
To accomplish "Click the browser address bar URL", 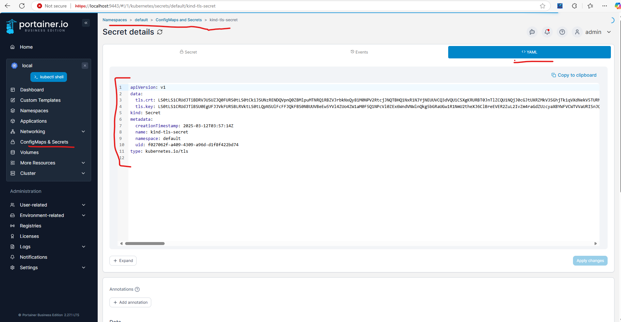I will (145, 6).
